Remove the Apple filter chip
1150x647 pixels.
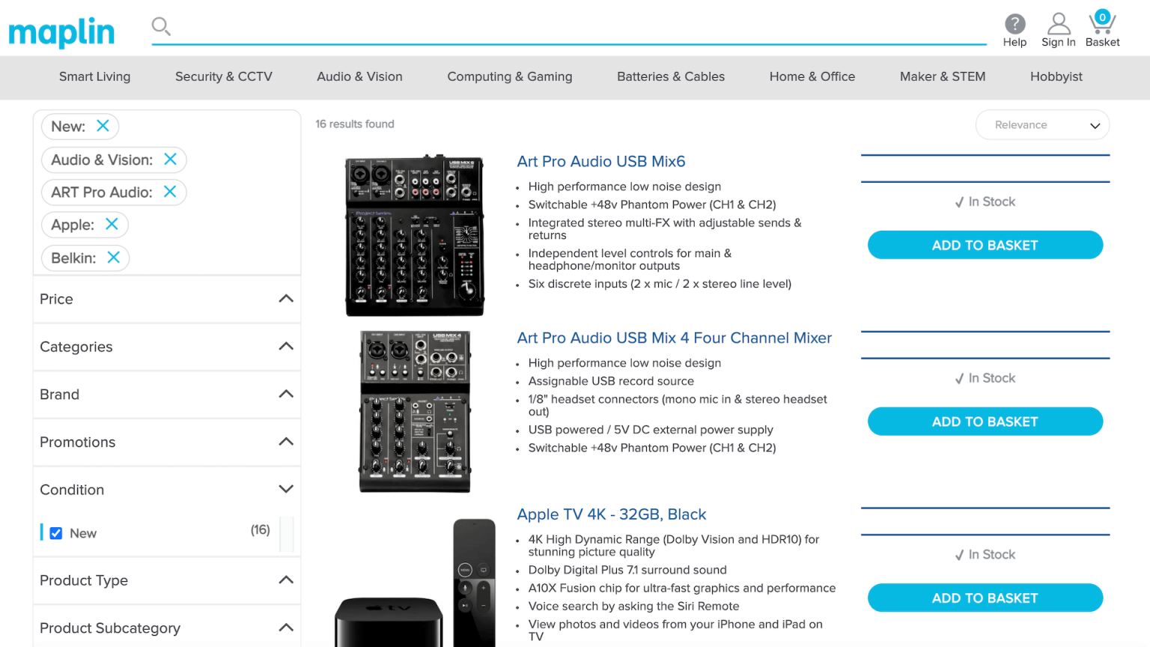pyautogui.click(x=112, y=224)
